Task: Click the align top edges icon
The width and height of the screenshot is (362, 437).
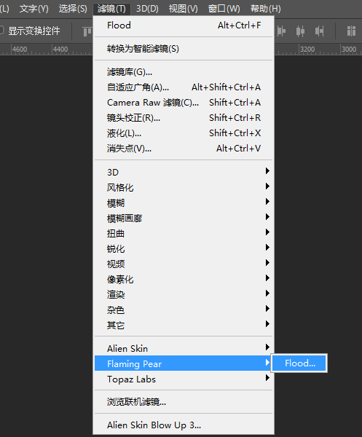Action: click(x=87, y=31)
